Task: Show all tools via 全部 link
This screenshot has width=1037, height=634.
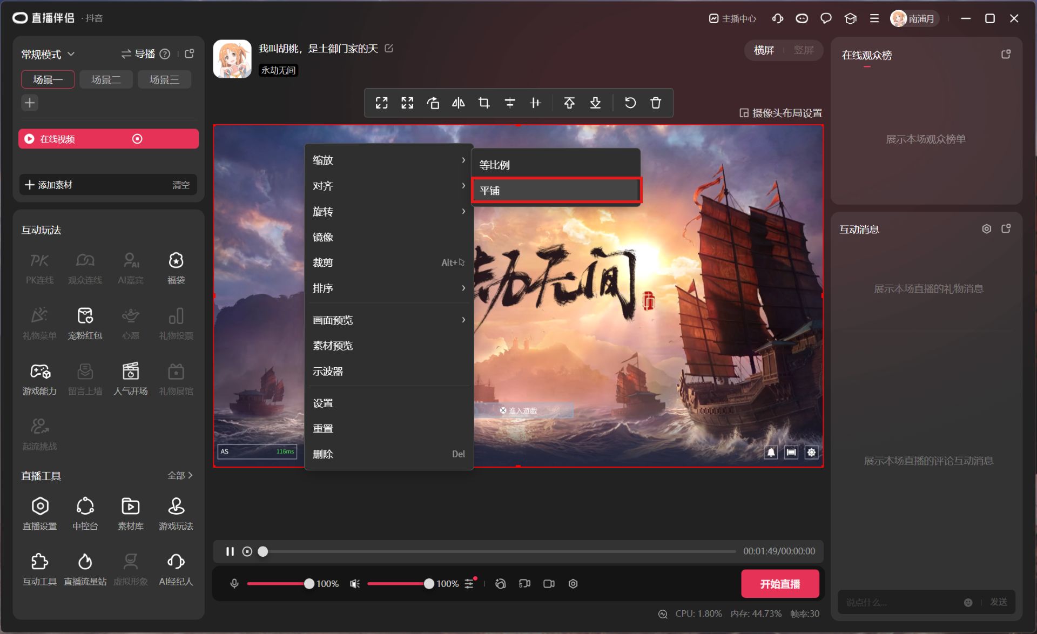Action: pyautogui.click(x=180, y=475)
